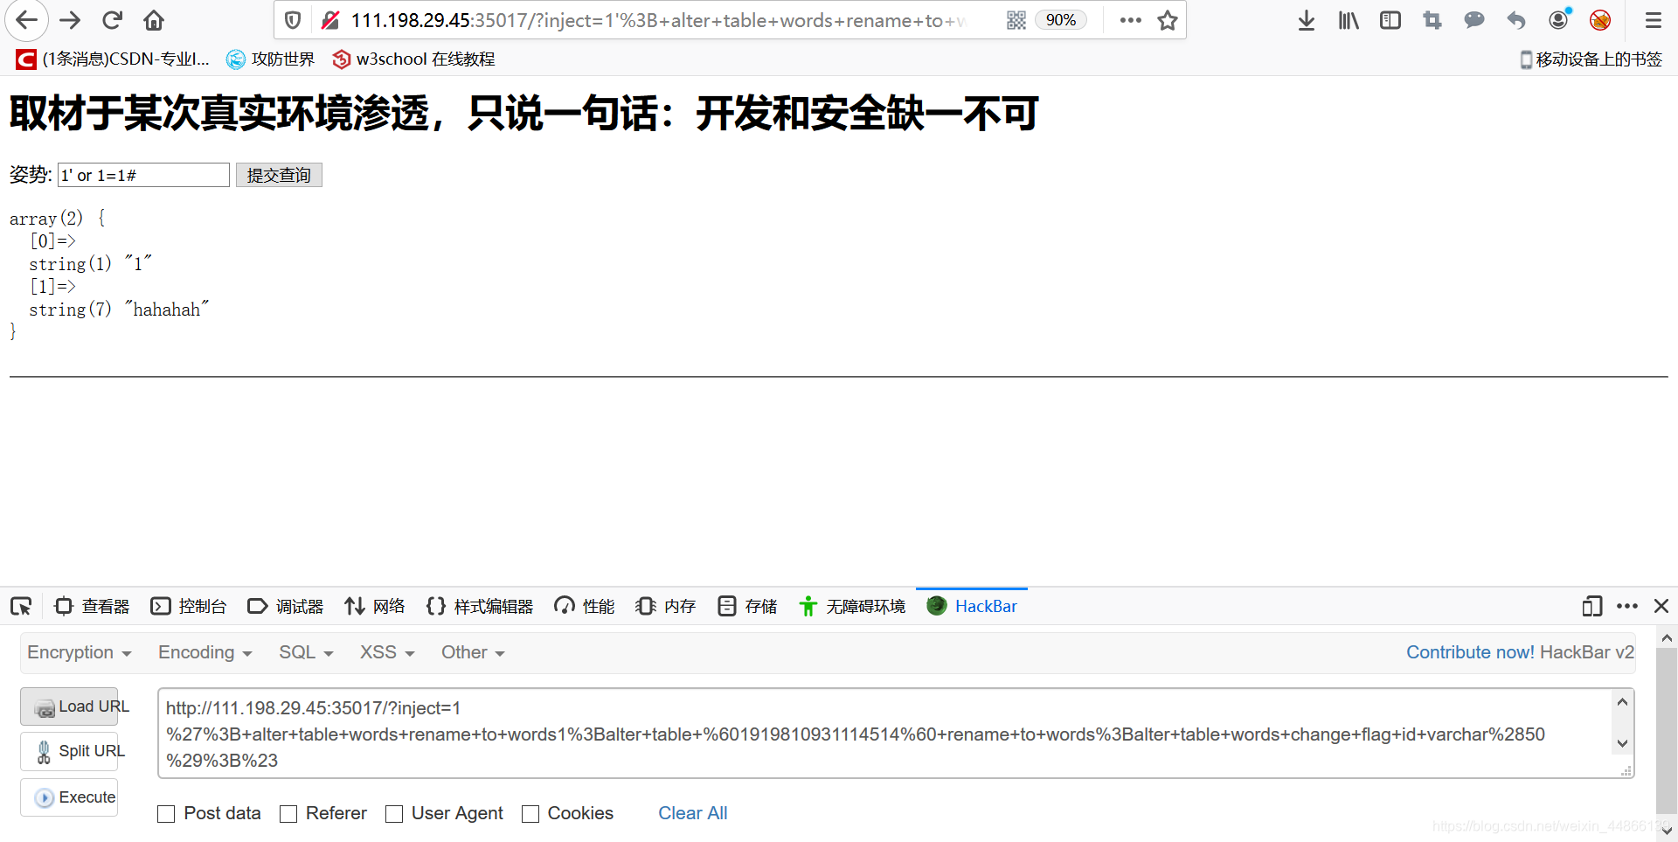Screen dimensions: 1678x842
Task: Enable the Cookies checkbox
Action: click(x=530, y=814)
